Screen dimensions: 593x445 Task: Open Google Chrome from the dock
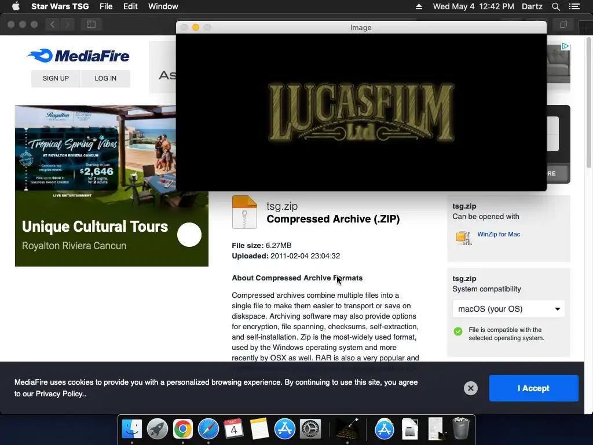(x=182, y=429)
